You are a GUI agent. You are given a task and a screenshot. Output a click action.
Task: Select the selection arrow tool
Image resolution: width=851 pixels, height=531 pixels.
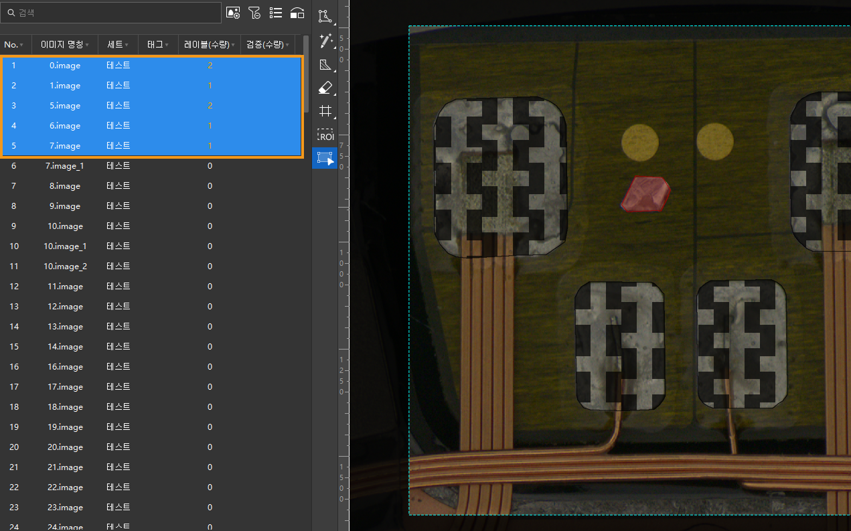click(325, 158)
